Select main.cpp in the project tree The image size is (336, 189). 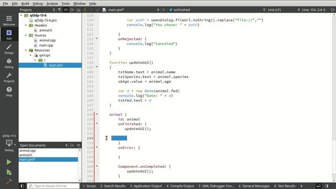click(46, 45)
